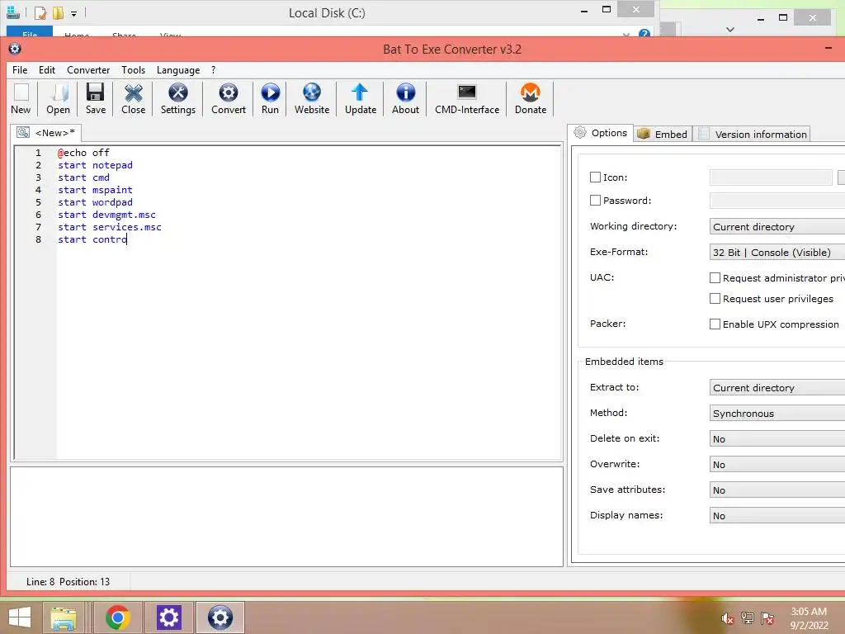Open the Edit menu
The height and width of the screenshot is (634, 845).
47,70
